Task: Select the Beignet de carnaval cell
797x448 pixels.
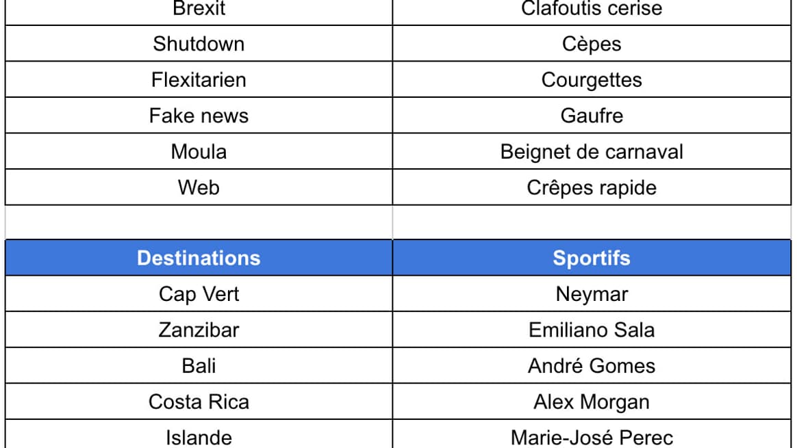Action: tap(592, 152)
